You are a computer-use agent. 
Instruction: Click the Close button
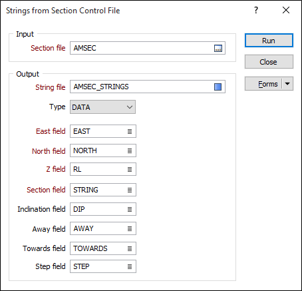pyautogui.click(x=269, y=62)
